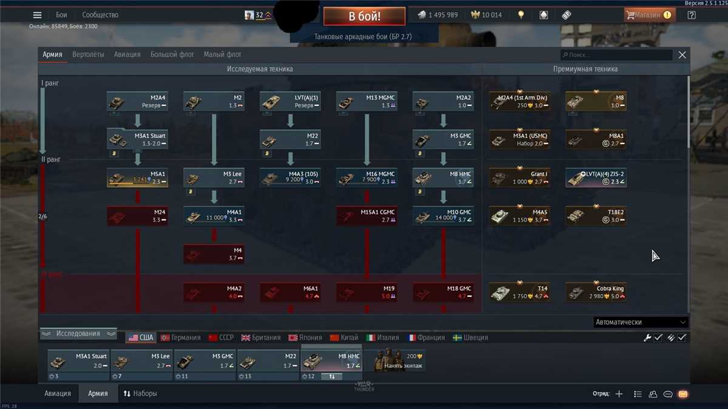Select the Германия nation
The image size is (728, 409).
181,338
